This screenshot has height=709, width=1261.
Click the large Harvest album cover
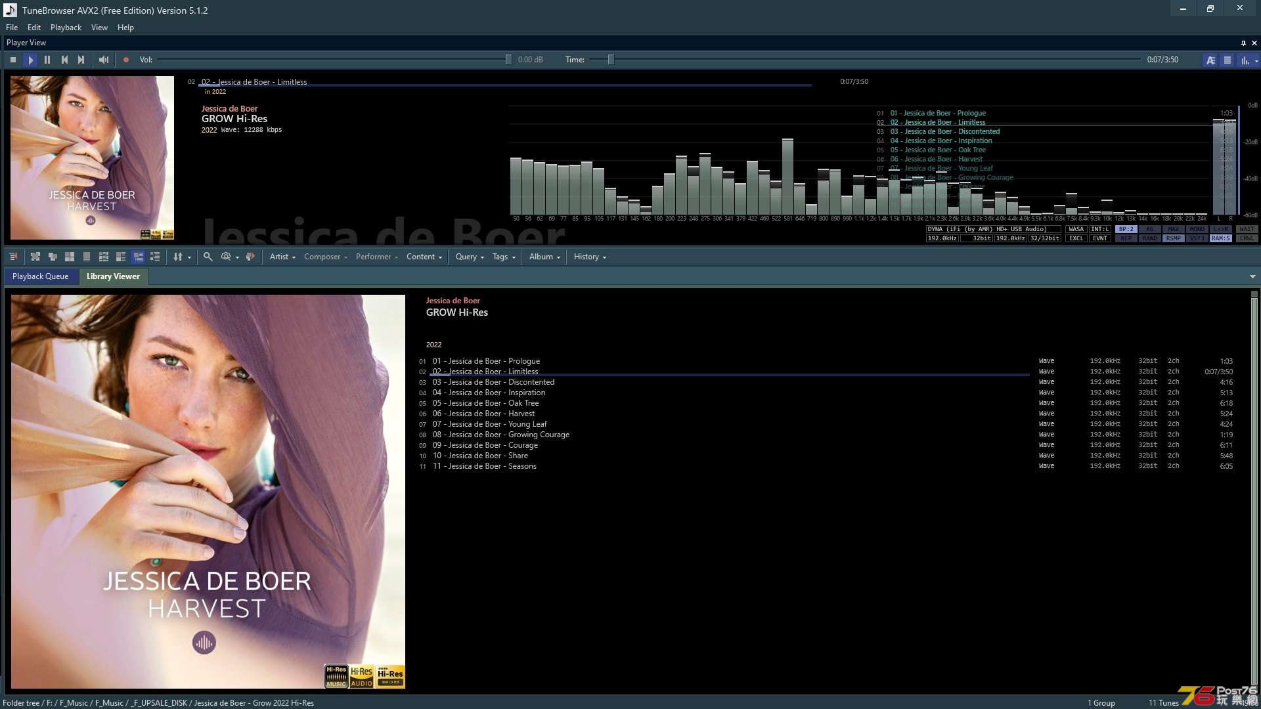click(208, 492)
